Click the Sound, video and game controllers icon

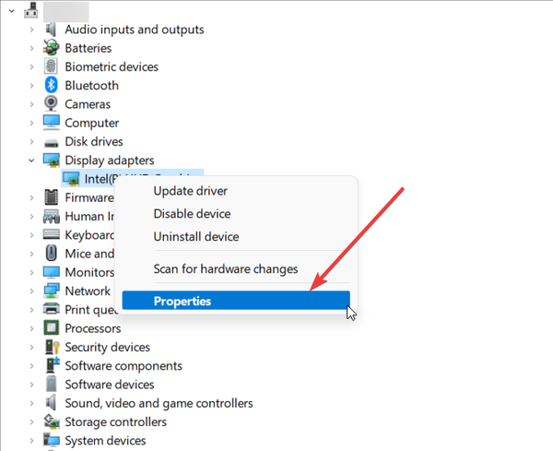click(x=53, y=403)
